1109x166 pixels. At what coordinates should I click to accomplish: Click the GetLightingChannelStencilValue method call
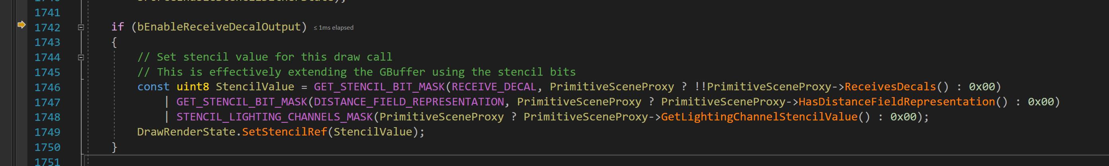(x=759, y=117)
